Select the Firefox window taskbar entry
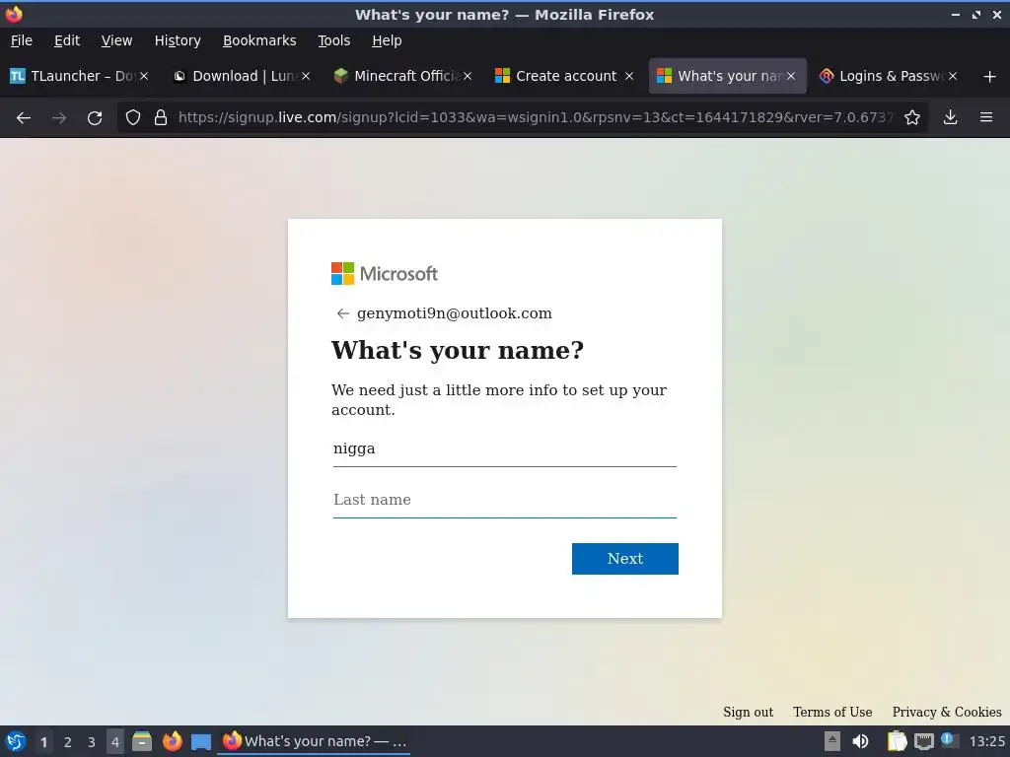 315,741
